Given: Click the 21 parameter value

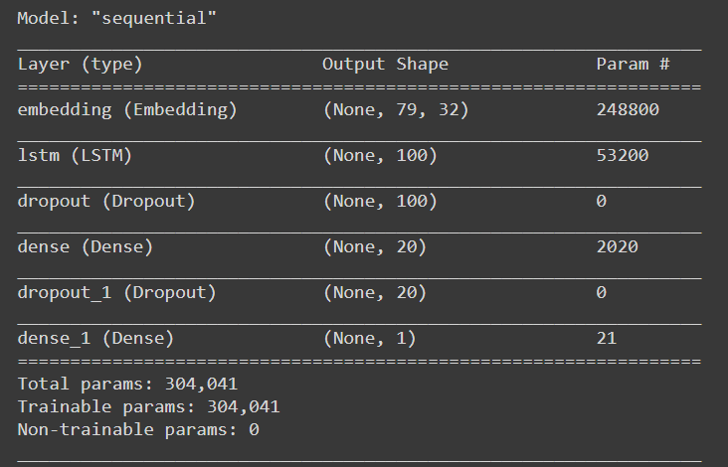Looking at the screenshot, I should [x=606, y=339].
